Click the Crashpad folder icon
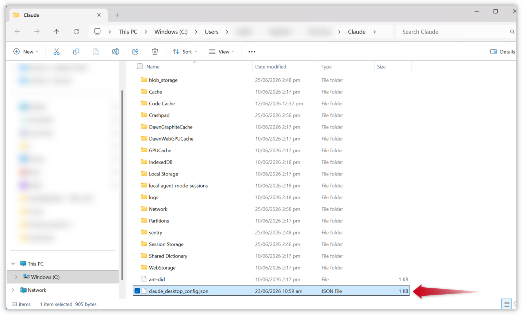The image size is (522, 315). [x=144, y=115]
